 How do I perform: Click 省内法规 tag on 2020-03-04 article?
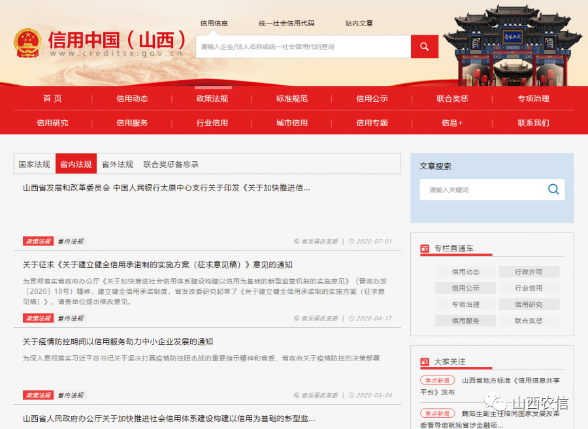(71, 395)
